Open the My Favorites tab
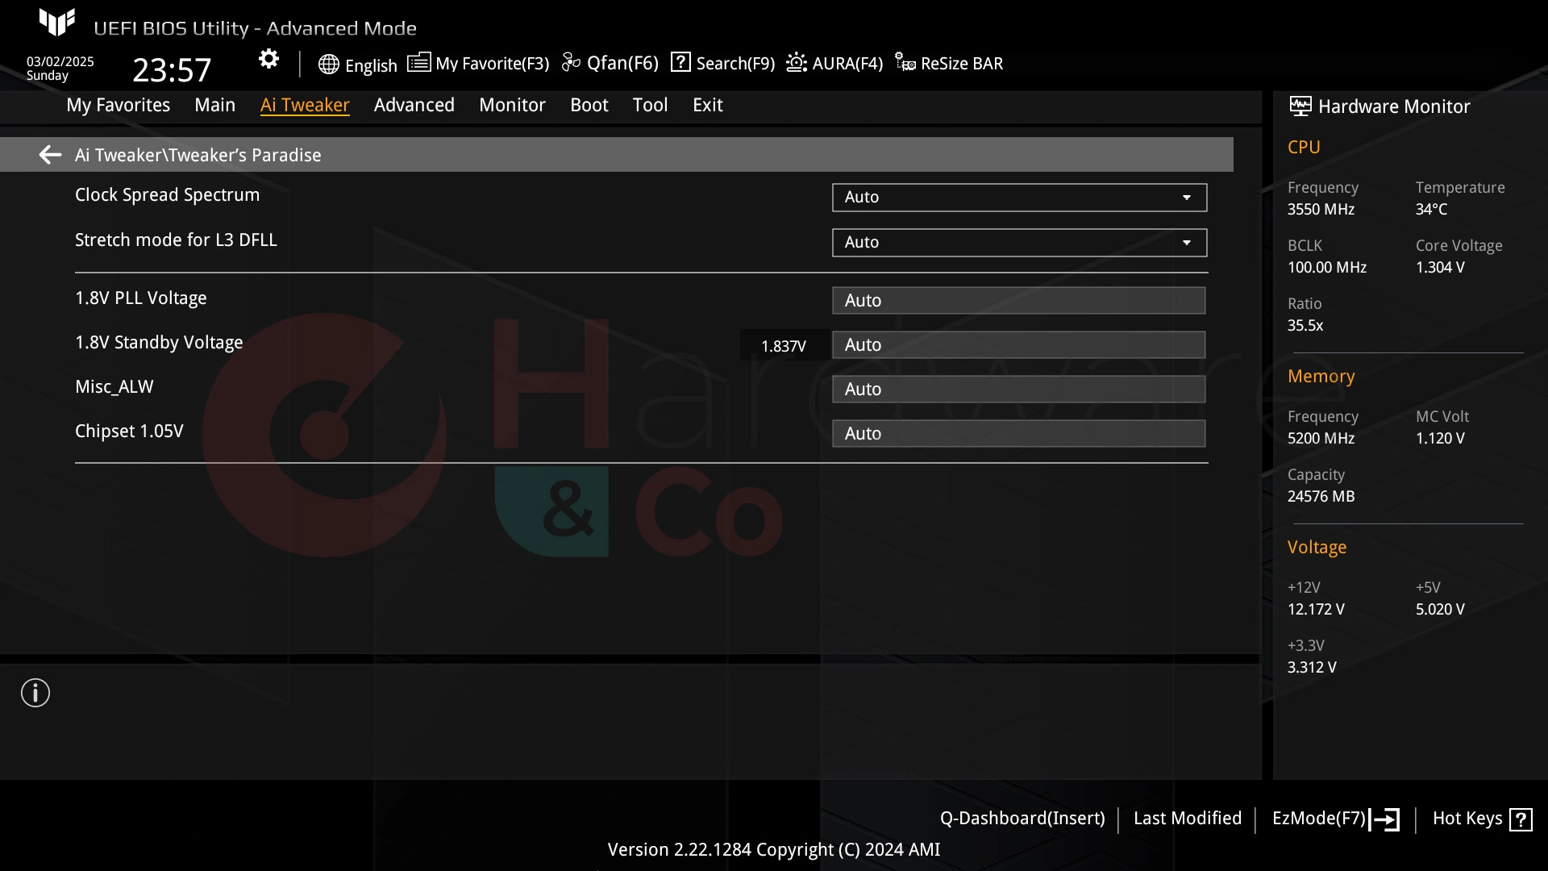 coord(118,105)
